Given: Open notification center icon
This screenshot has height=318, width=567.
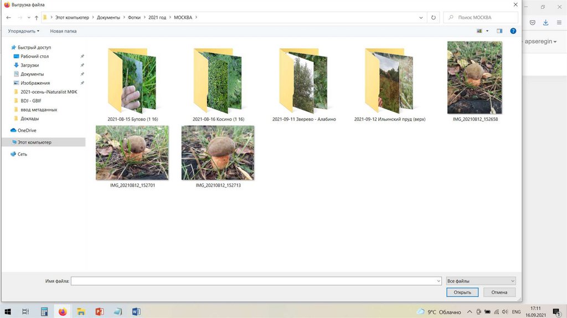Looking at the screenshot, I should 556,312.
